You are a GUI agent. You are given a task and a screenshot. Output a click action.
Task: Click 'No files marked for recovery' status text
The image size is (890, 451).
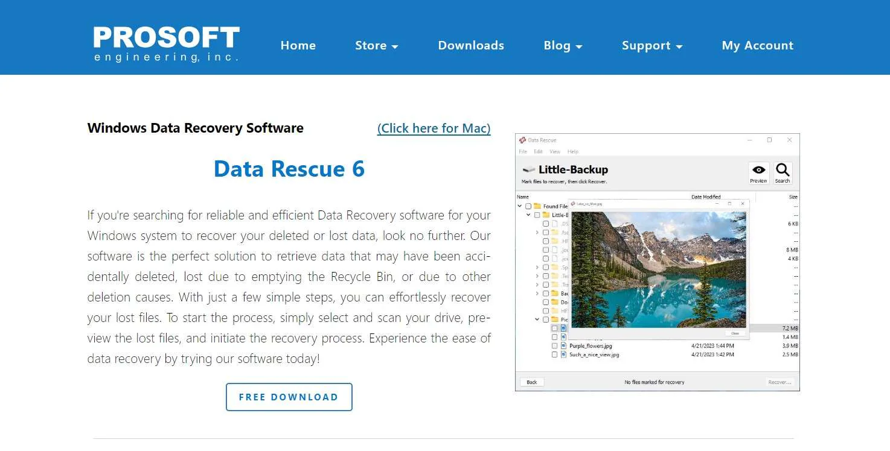point(655,382)
